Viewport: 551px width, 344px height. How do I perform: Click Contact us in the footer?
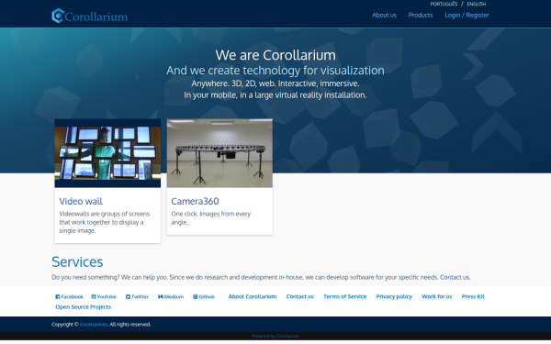[x=299, y=296]
